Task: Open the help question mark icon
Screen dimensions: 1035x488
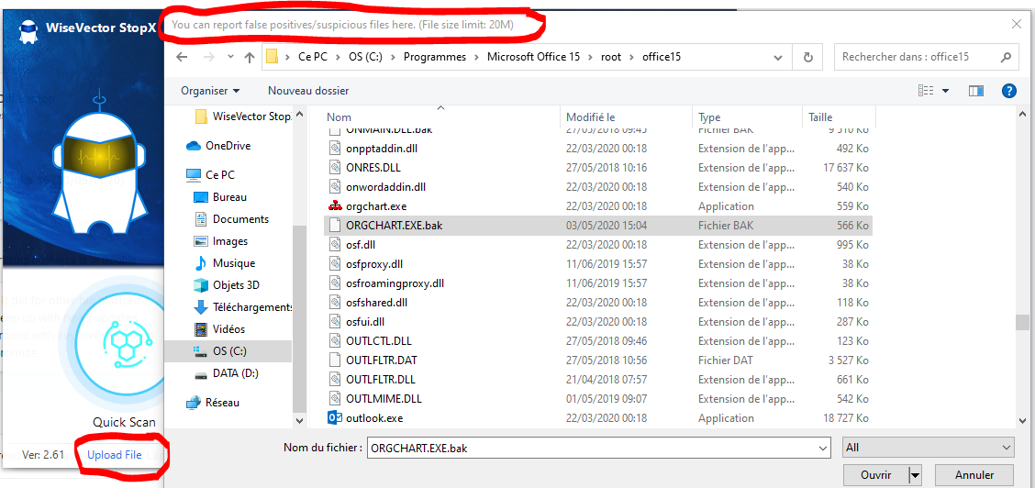Action: pyautogui.click(x=1008, y=90)
